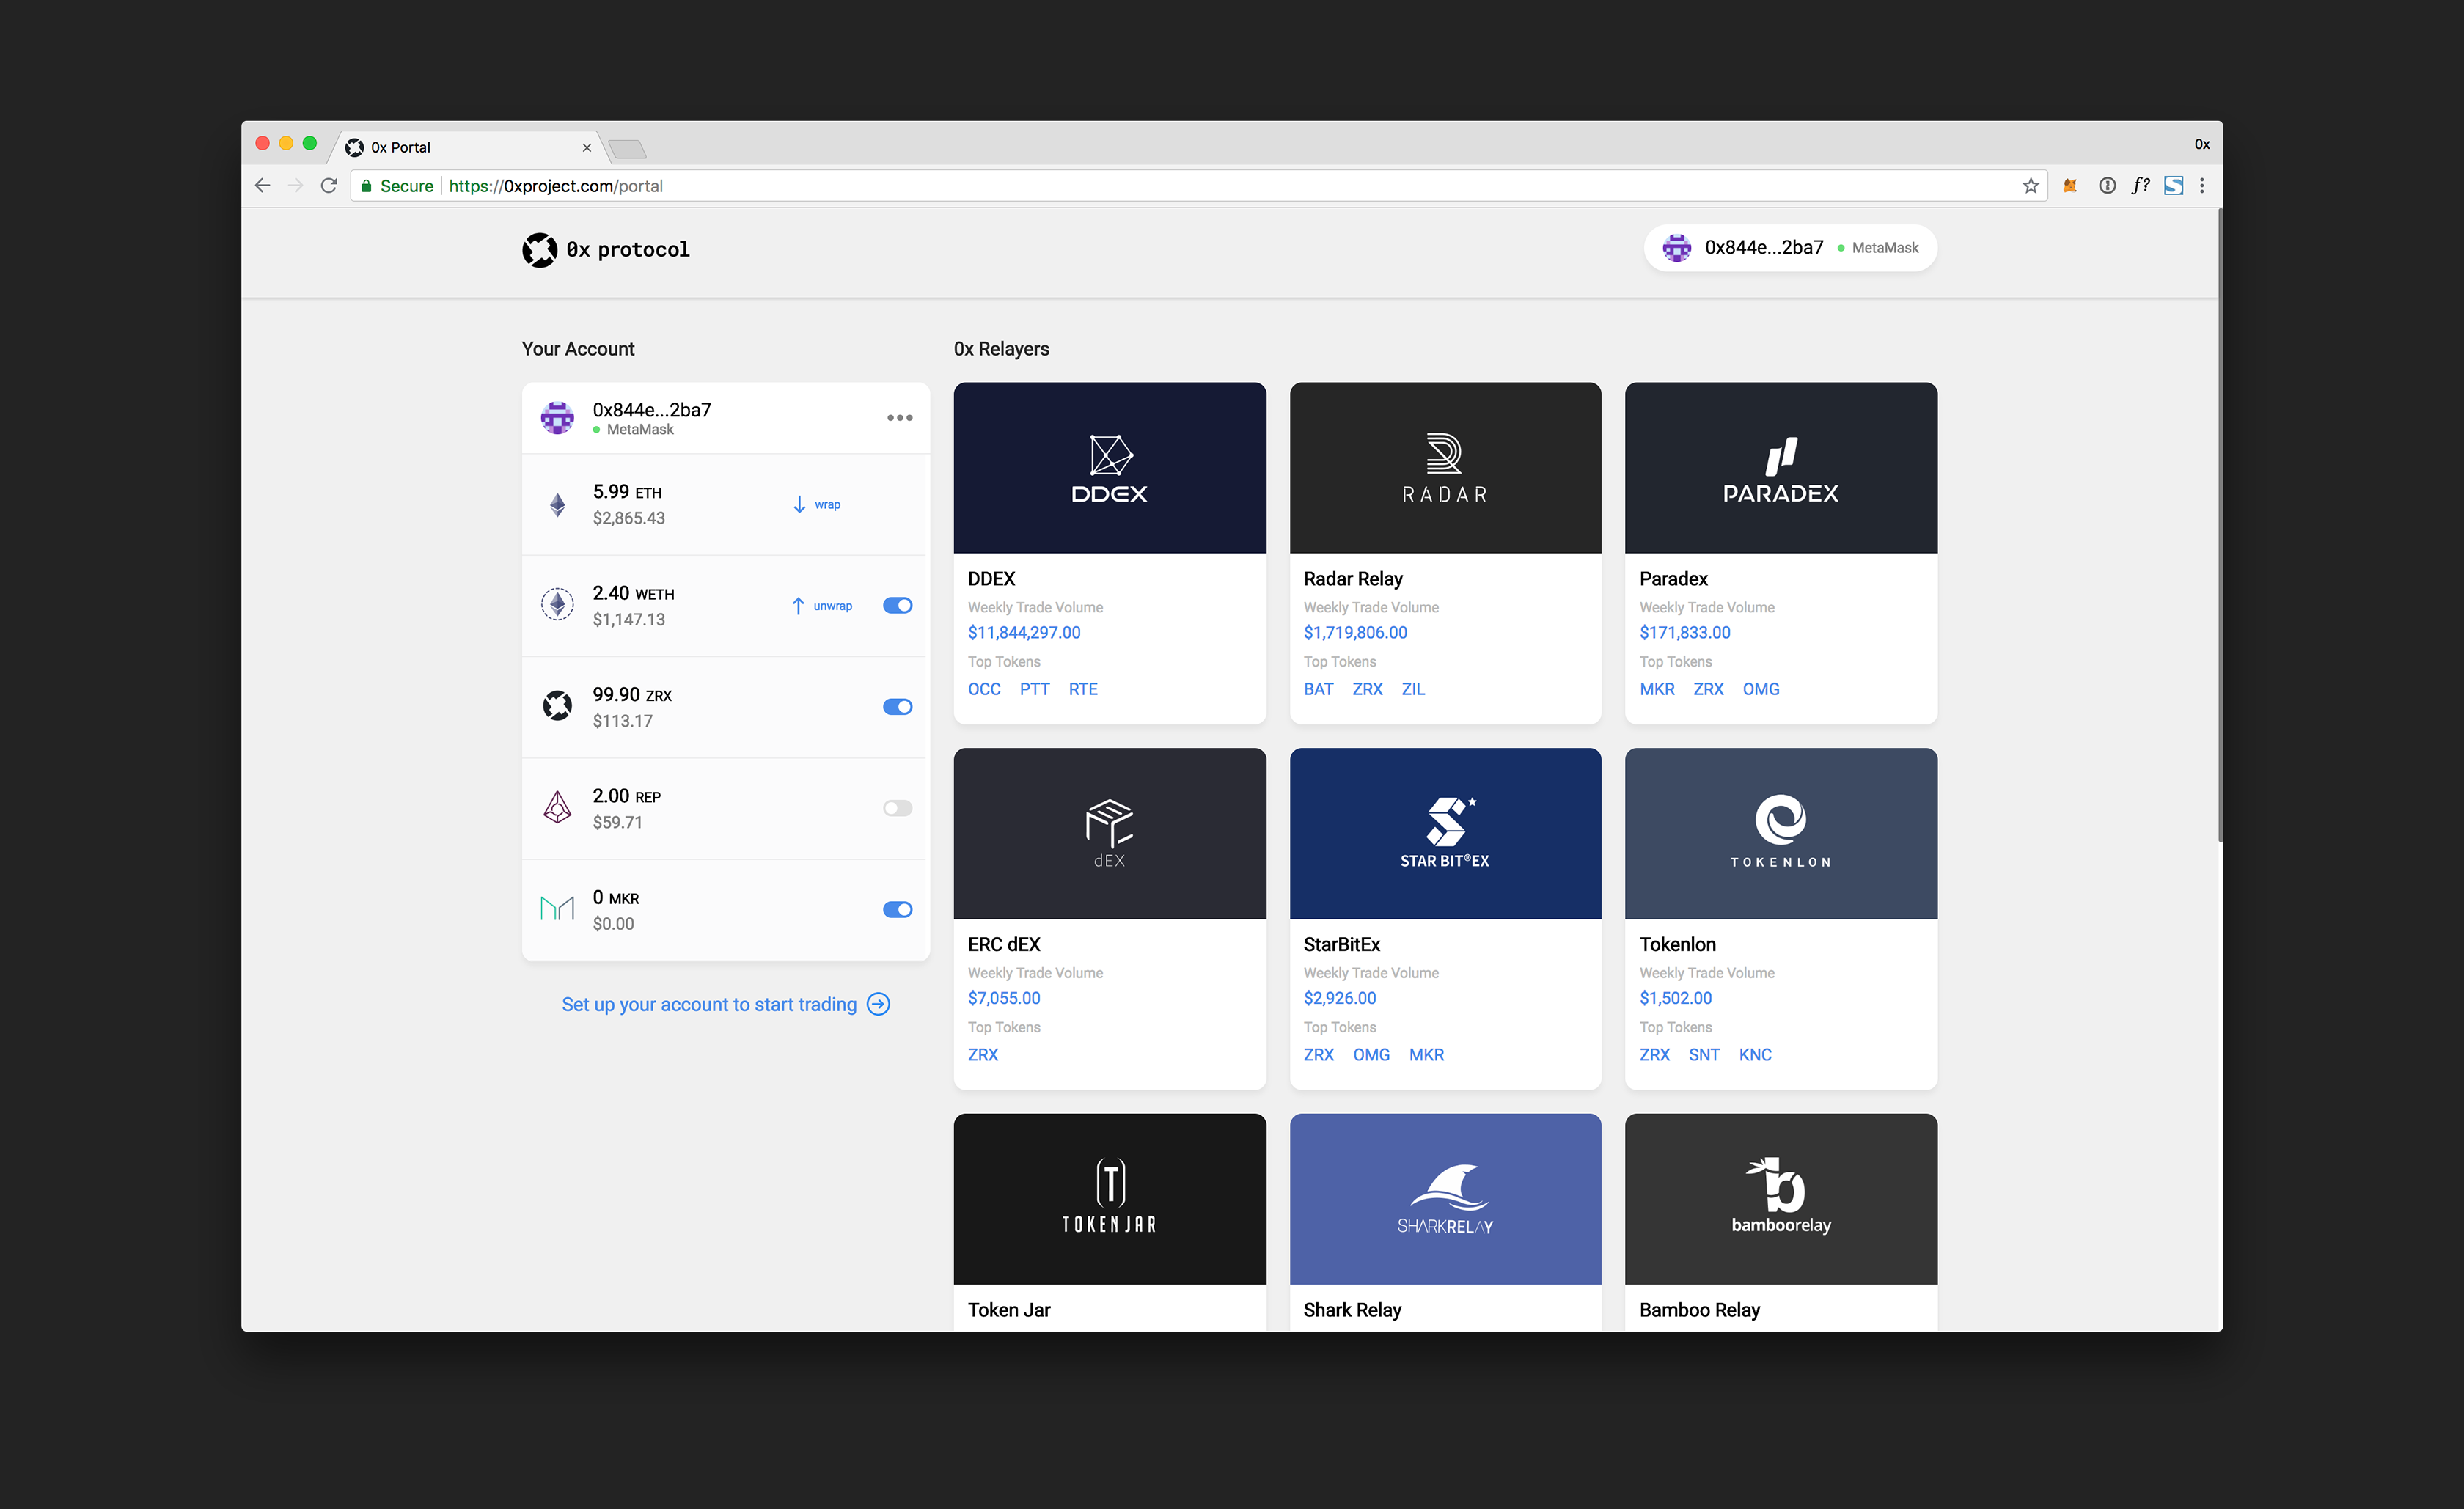The height and width of the screenshot is (1509, 2464).
Task: Open the DDEX relayer thumbnail
Action: click(x=1109, y=468)
